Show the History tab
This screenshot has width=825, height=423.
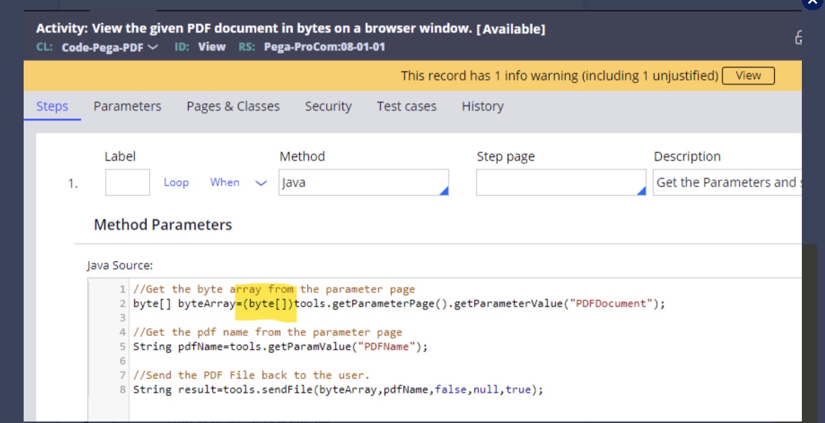[482, 107]
